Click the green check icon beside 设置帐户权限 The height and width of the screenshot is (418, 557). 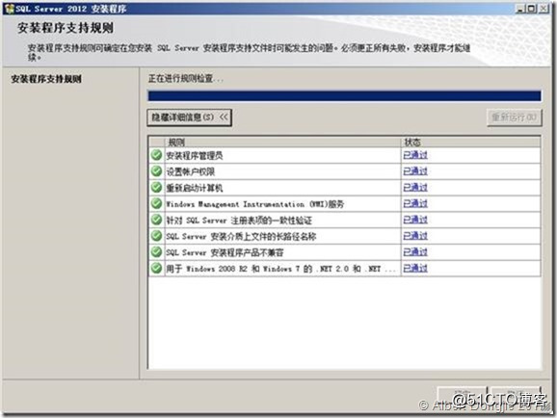[x=156, y=171]
